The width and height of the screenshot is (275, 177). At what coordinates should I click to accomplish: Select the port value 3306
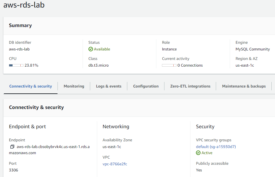pyautogui.click(x=13, y=170)
